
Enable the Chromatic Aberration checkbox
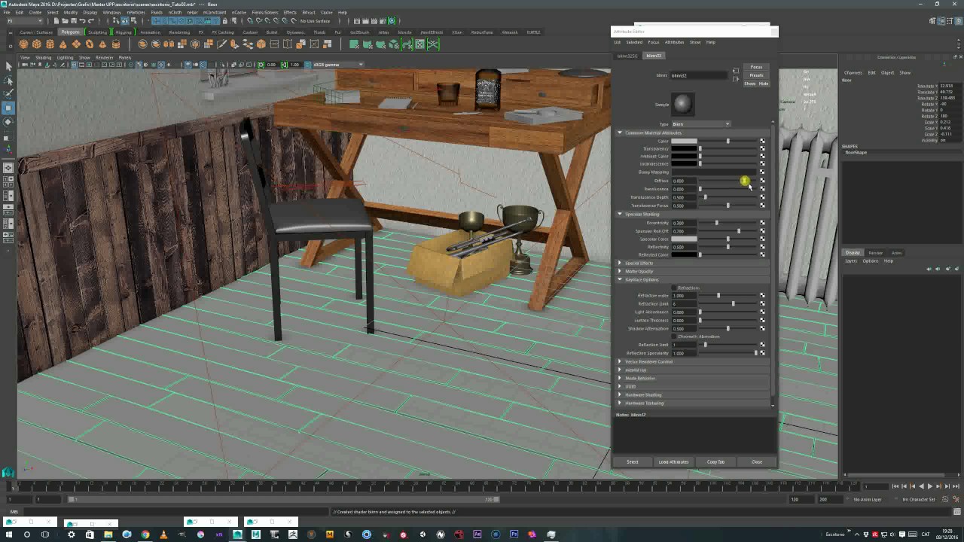click(675, 336)
